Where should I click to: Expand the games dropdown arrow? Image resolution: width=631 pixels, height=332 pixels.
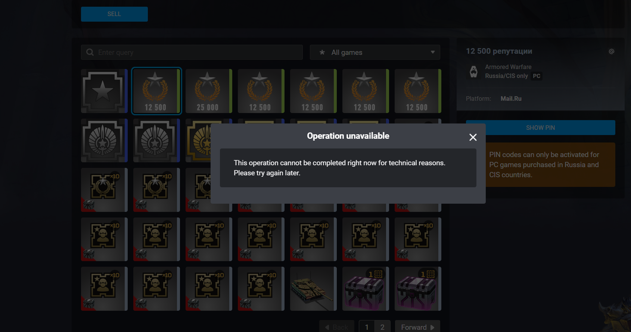point(433,52)
